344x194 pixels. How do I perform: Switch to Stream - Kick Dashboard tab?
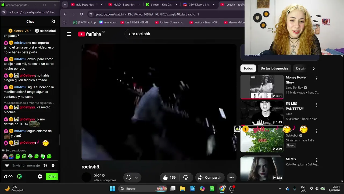click(162, 5)
